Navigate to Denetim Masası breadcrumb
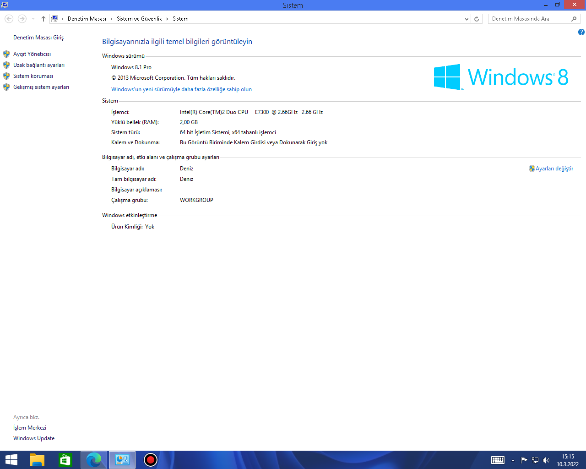The image size is (586, 469). (87, 19)
